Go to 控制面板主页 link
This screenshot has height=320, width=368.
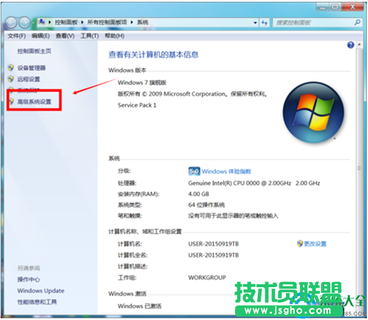[x=34, y=51]
